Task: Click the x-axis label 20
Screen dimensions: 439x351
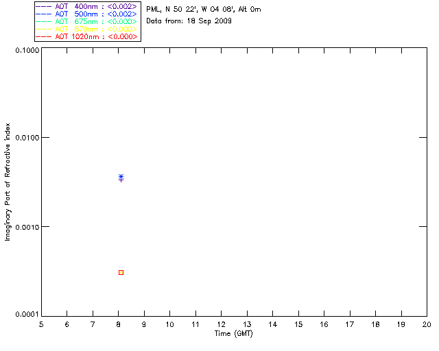Action: pos(427,324)
